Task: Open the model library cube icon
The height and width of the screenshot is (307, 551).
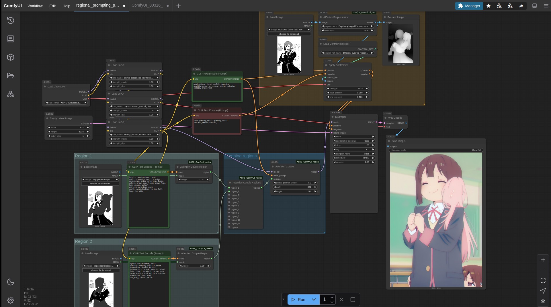Action: click(11, 57)
